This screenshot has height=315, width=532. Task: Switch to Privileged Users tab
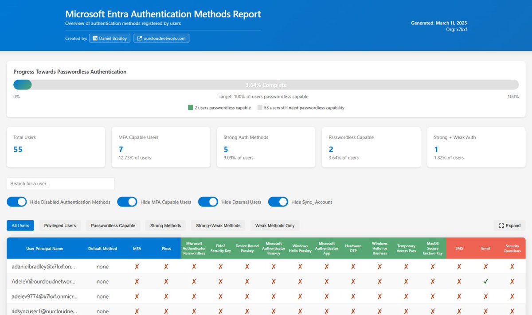[60, 226]
